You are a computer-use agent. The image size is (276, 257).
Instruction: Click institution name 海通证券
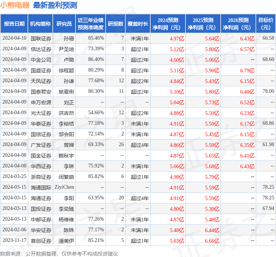pyautogui.click(x=41, y=198)
